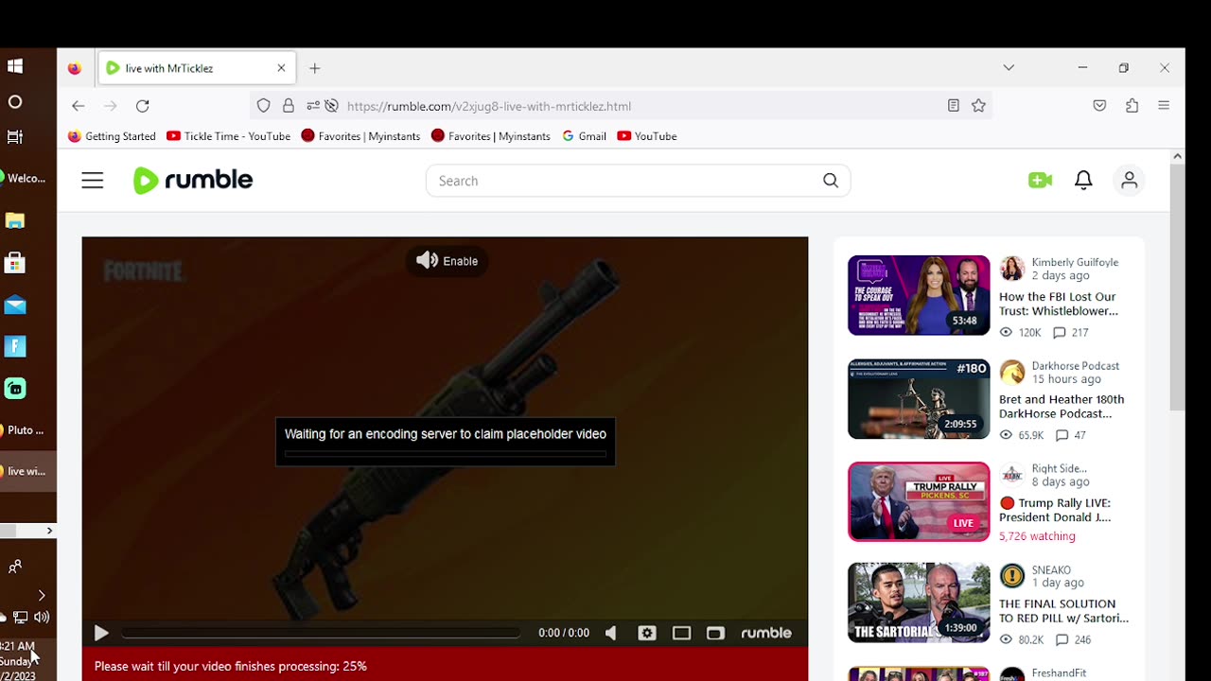The width and height of the screenshot is (1211, 681).
Task: Open Darkhorse Podcast #180 thumbnail
Action: (919, 399)
